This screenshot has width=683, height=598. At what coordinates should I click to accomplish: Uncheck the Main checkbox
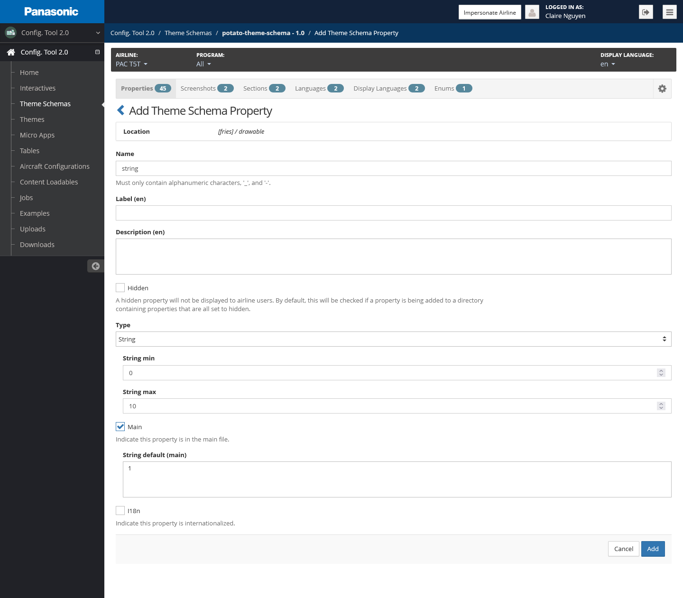[120, 427]
